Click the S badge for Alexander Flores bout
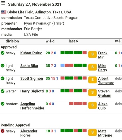Viewport: 122px width, 140px height. click(92, 132)
